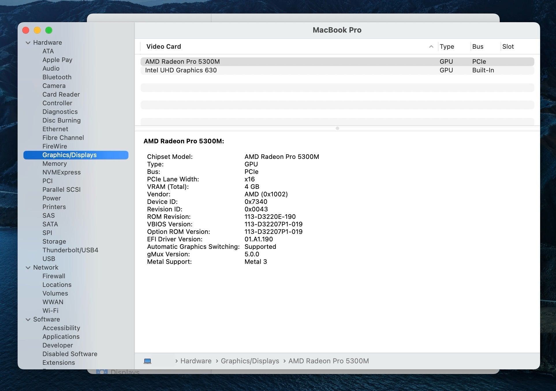Click the laptop icon in path bar
Image resolution: width=556 pixels, height=391 pixels.
(148, 361)
